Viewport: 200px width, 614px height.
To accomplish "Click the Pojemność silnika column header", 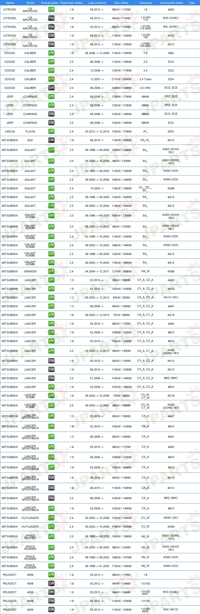I will pos(71,3).
